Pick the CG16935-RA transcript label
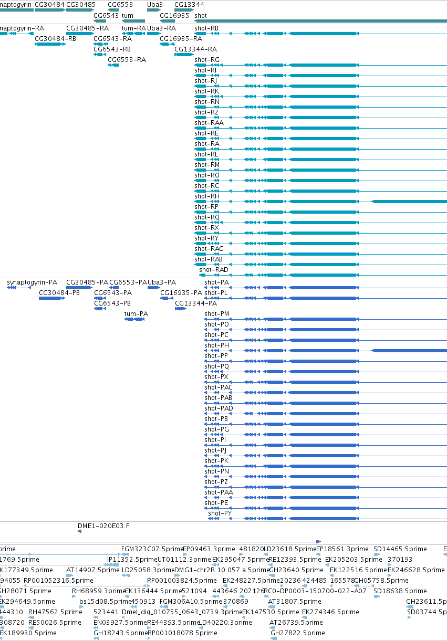 click(181, 38)
